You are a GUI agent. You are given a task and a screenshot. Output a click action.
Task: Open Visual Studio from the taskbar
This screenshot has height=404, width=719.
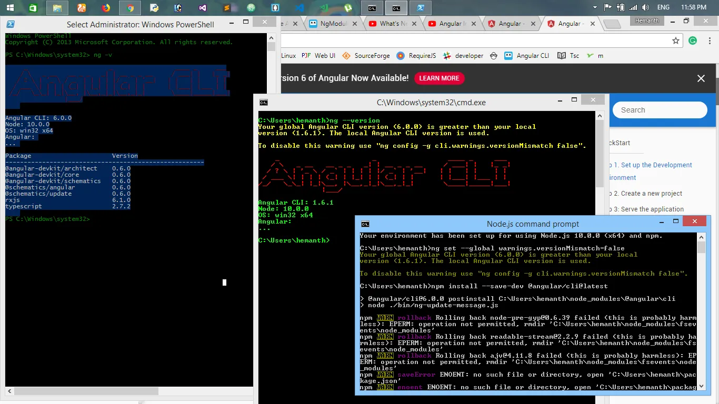pos(203,8)
